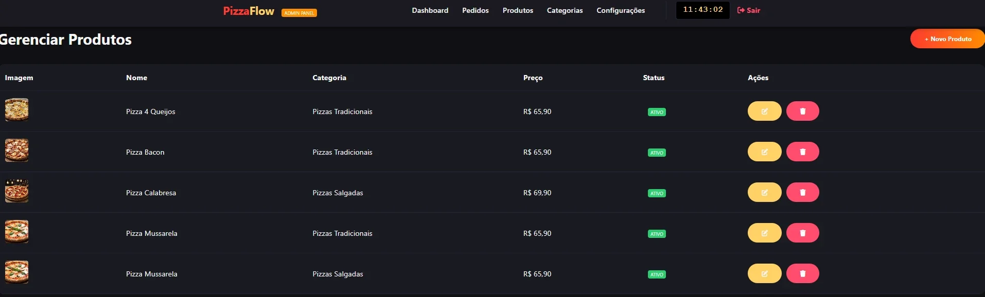Edit the Pizza Calabresa product

tap(764, 192)
